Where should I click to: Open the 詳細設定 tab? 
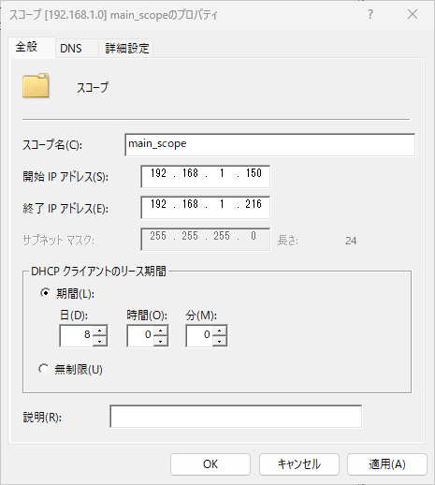[126, 49]
